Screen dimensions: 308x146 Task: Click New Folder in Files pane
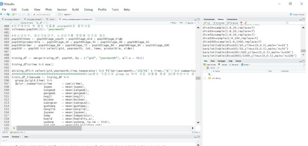210,64
